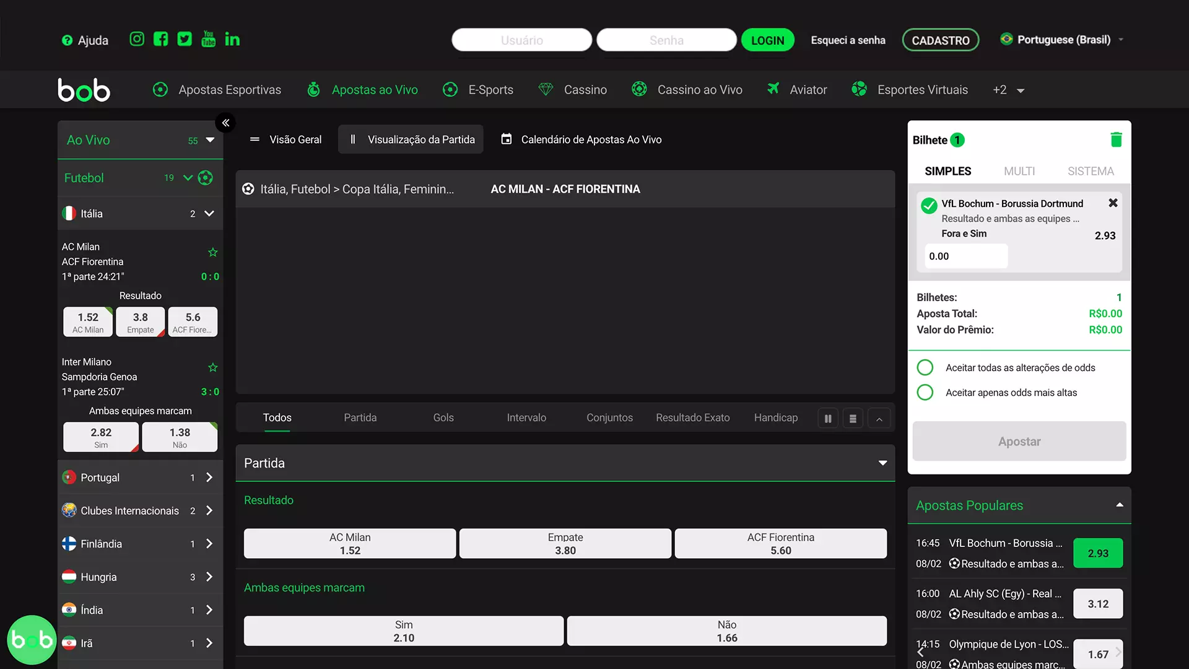Click the football icon next to Futebol

pos(206,178)
